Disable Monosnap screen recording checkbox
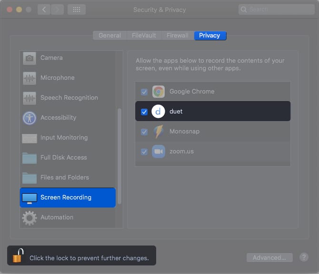The image size is (319, 274). click(x=144, y=132)
